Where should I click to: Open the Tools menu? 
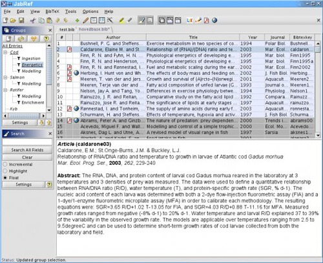click(x=70, y=12)
